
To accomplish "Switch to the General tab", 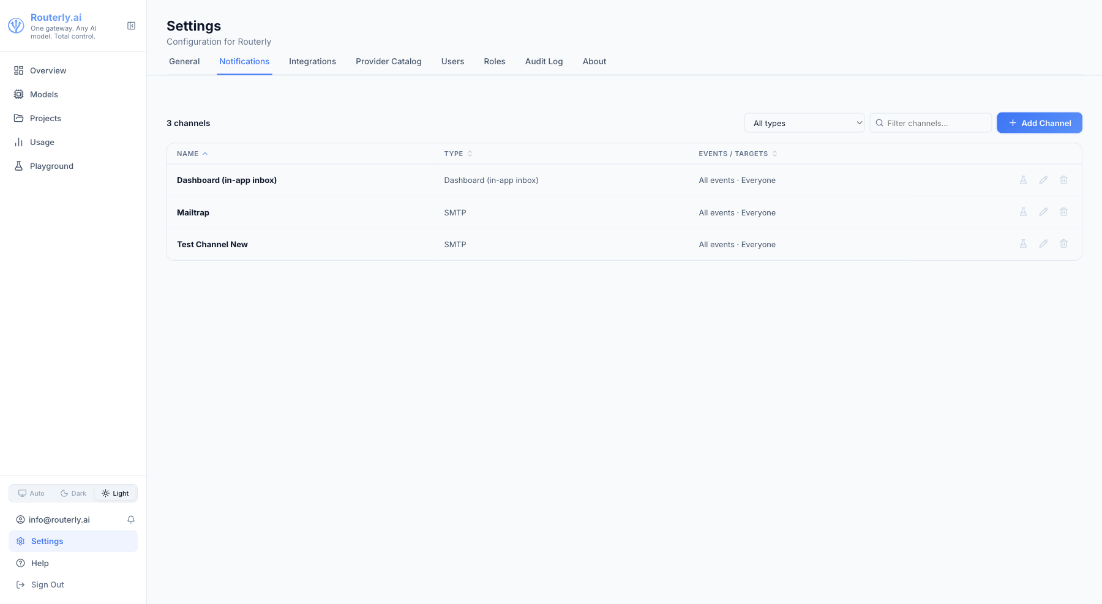I will click(x=184, y=61).
